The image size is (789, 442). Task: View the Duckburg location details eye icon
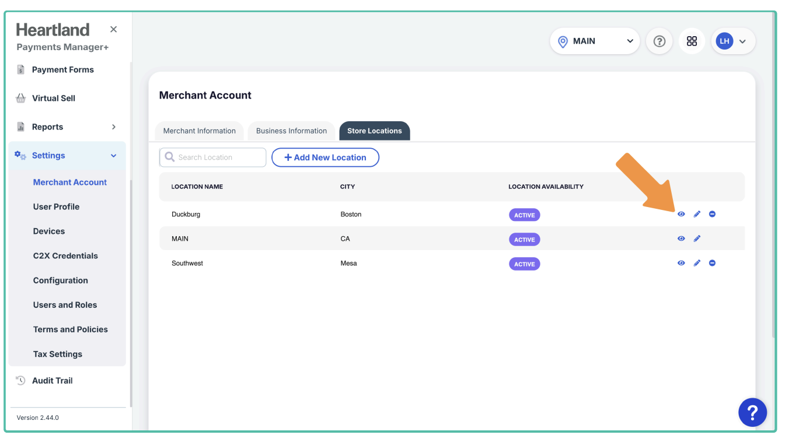pos(681,215)
